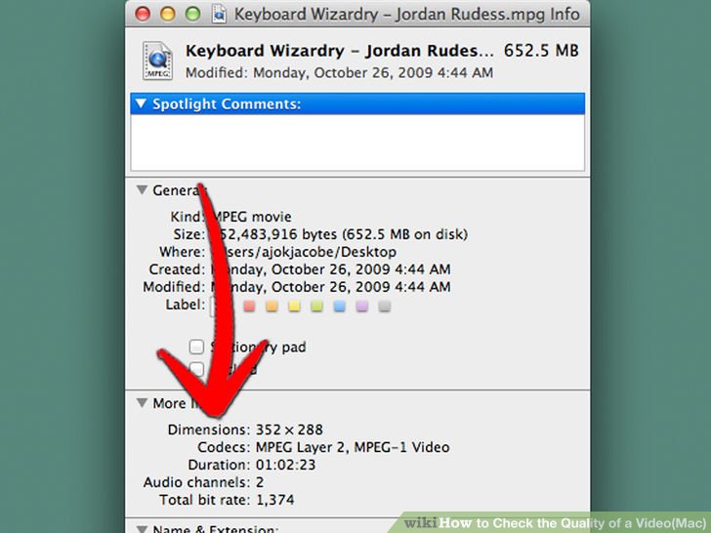Screen dimensions: 711x533
Task: Select the blue label color
Action: (x=339, y=306)
